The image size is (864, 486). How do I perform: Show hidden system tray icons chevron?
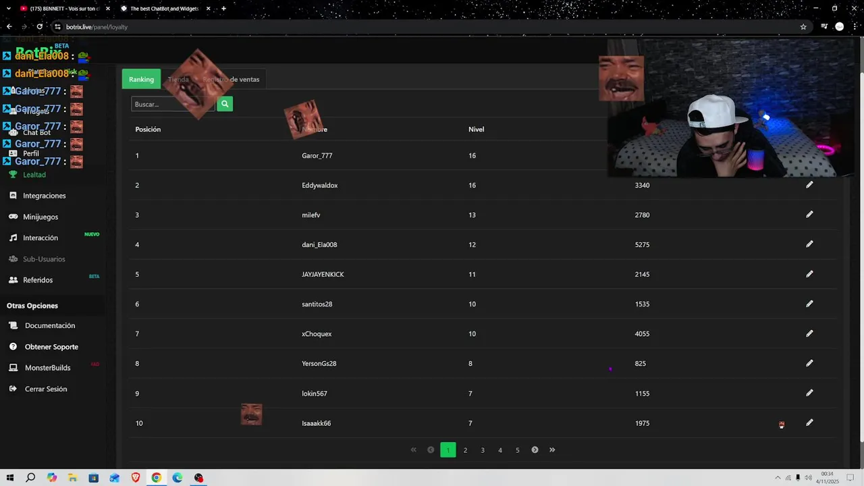click(778, 478)
